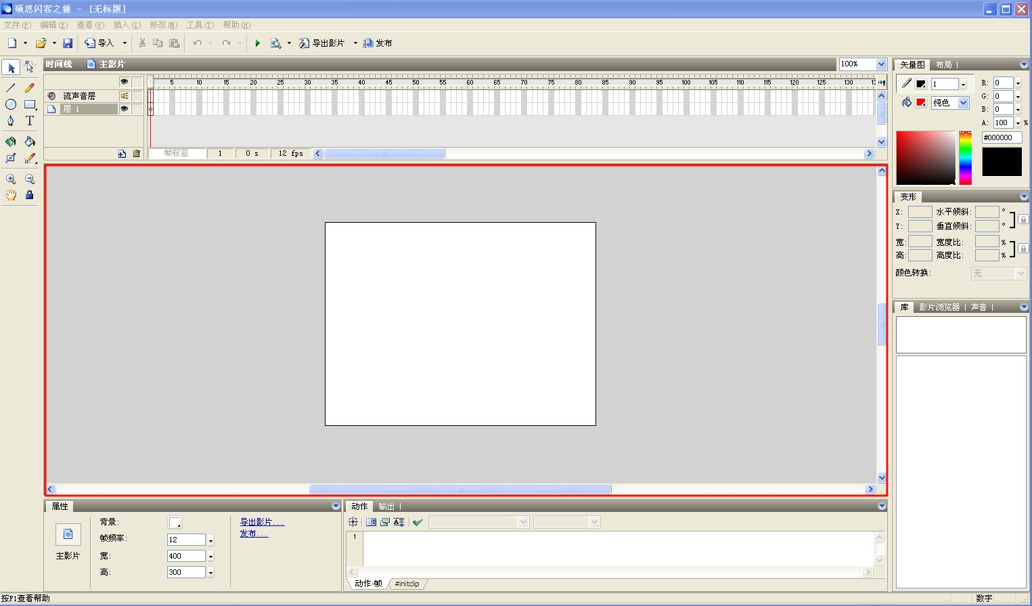The image size is (1032, 606).
Task: Click the preview magnifier toolbar icon
Action: pos(275,43)
